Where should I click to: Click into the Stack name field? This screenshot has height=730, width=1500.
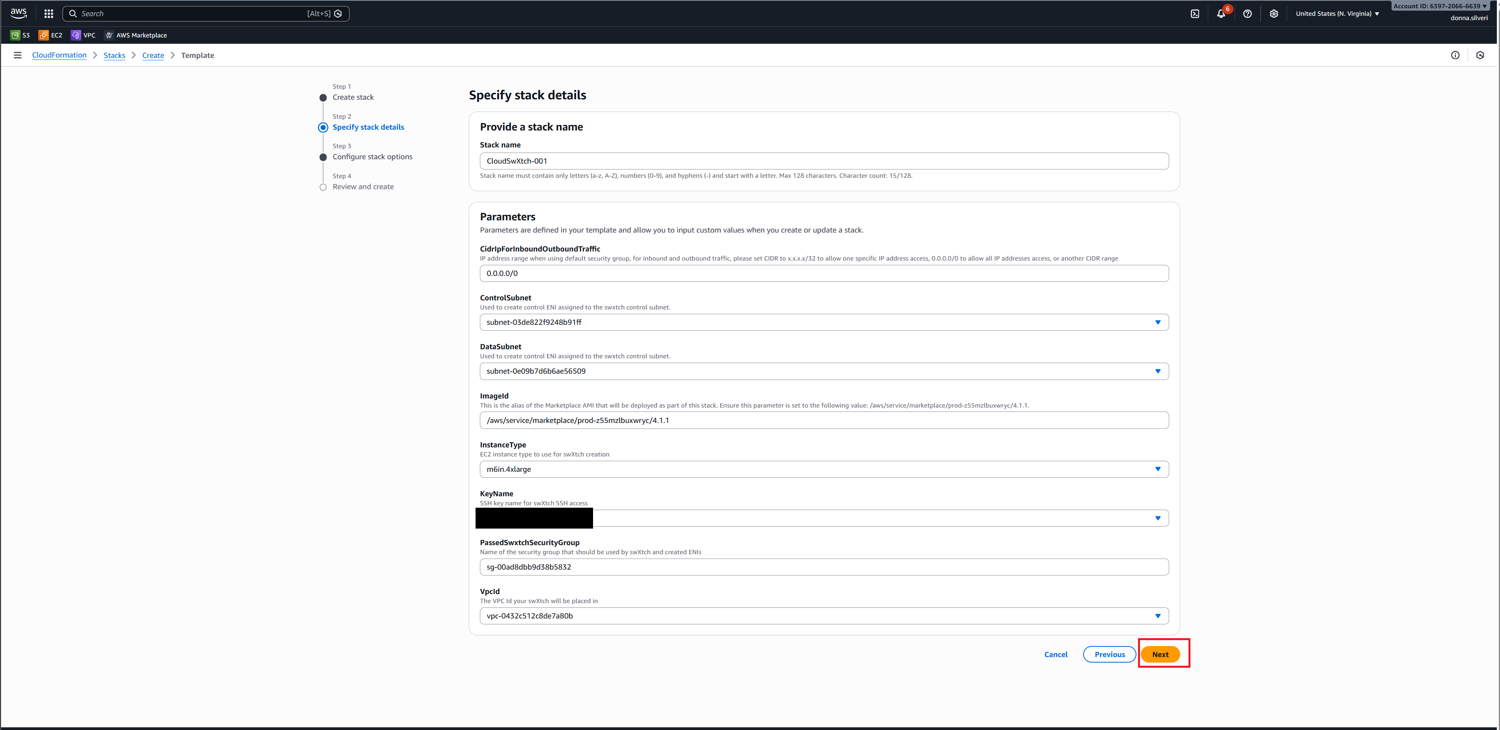[823, 161]
